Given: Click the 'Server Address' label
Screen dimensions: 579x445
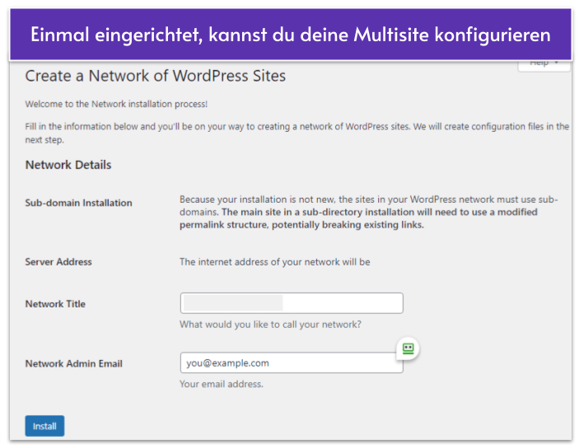Looking at the screenshot, I should click(58, 262).
